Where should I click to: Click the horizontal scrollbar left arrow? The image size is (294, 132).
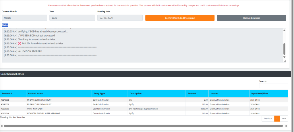point(1,126)
